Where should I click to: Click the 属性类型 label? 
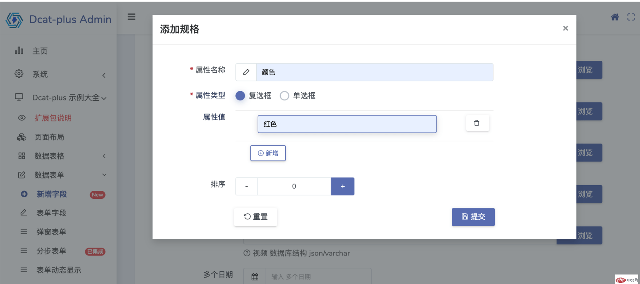[x=210, y=95]
